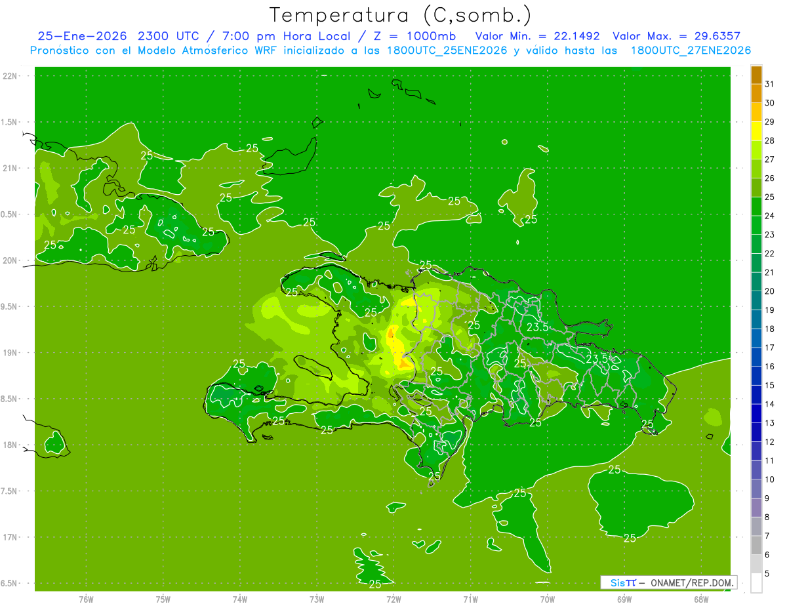Click the "75W" longitude label
The width and height of the screenshot is (787, 608).
pyautogui.click(x=163, y=599)
